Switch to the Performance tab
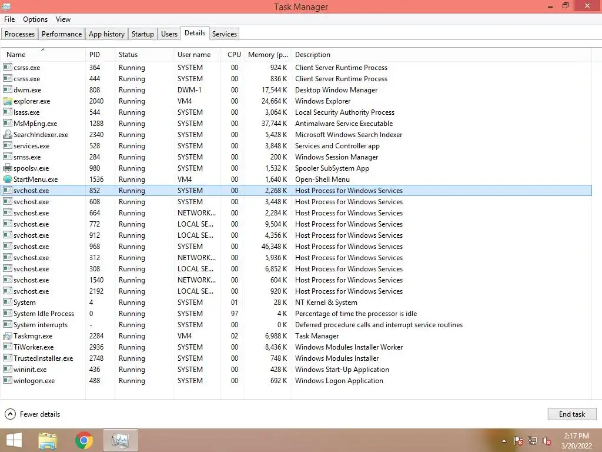This screenshot has height=452, width=602. [62, 34]
